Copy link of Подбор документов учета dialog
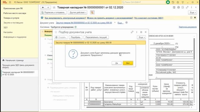The width and height of the screenshot is (200, 112). [132, 32]
